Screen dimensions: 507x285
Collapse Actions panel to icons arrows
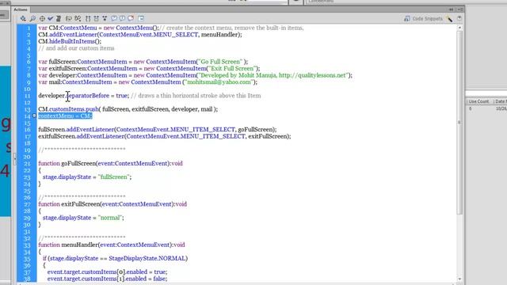pos(451,9)
